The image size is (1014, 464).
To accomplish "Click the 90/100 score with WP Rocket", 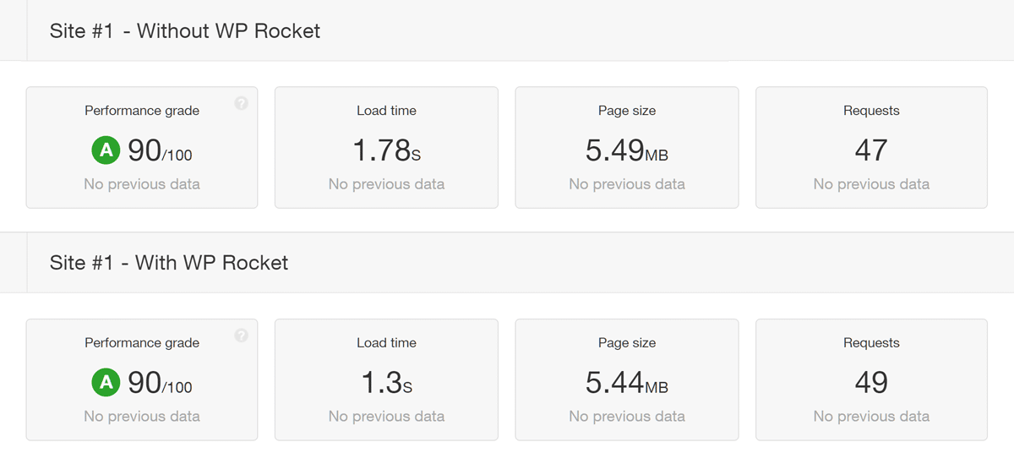I will [160, 383].
